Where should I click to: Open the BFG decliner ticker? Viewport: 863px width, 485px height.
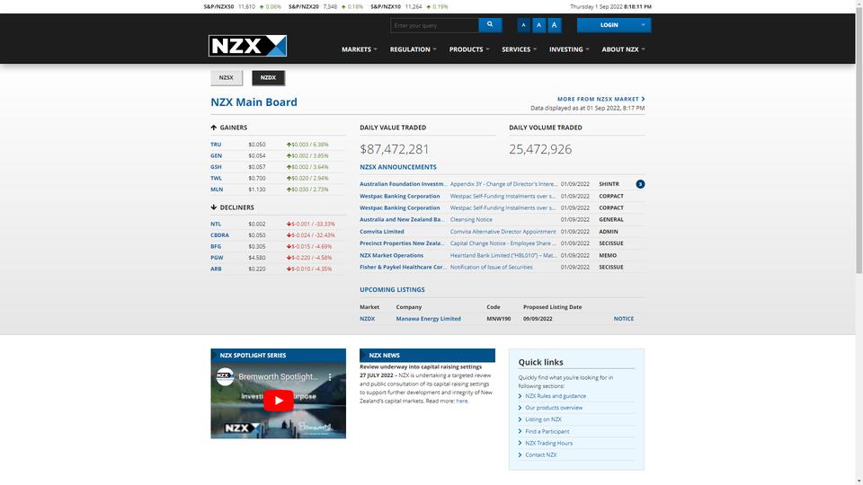216,246
